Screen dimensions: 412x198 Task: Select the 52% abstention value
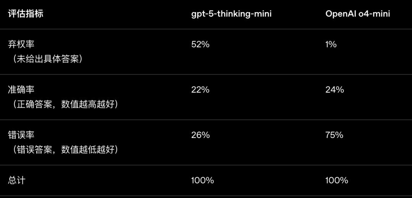tap(200, 44)
